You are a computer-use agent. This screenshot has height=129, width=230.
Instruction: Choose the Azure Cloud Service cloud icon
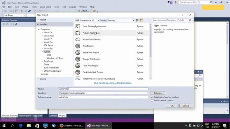[x=78, y=39]
